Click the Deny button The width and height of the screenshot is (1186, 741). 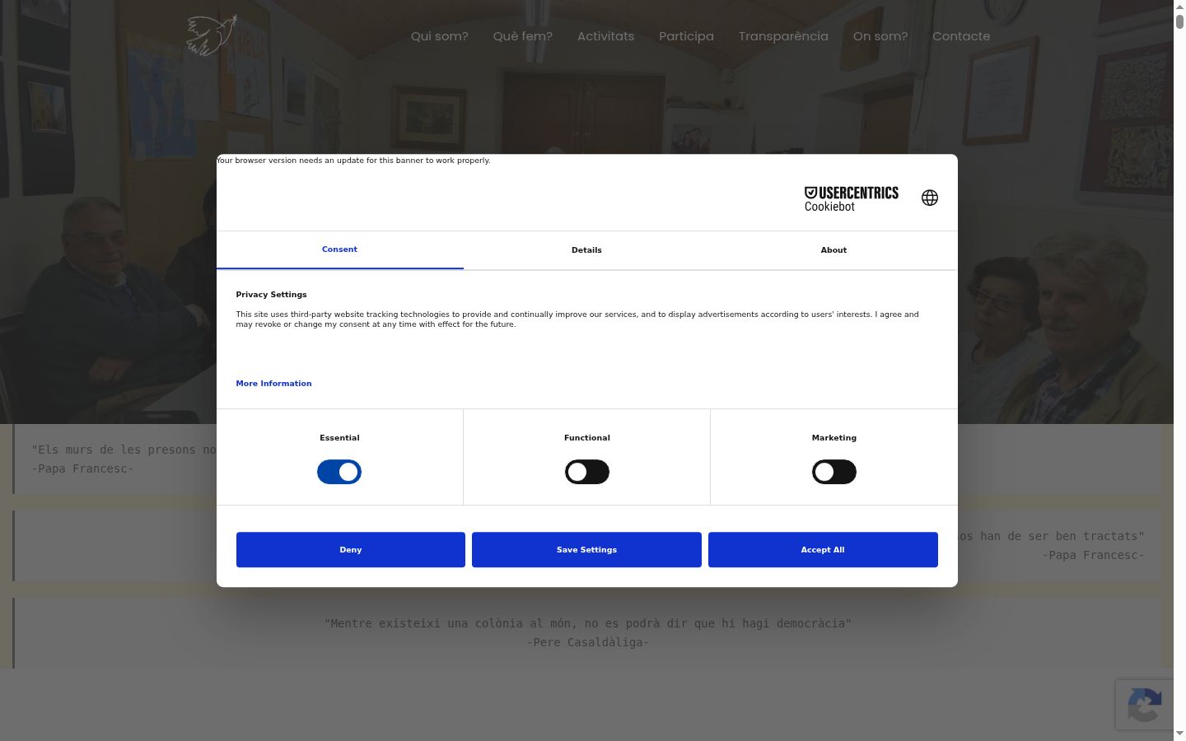click(351, 550)
